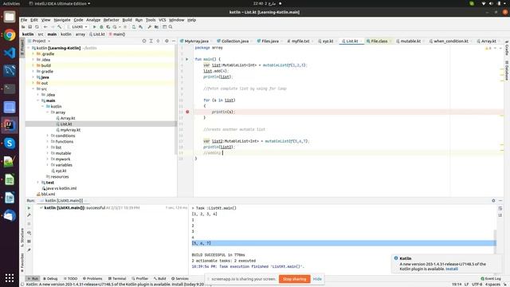Collapse all in the Project panel header
The image size is (510, 287).
tap(158, 41)
